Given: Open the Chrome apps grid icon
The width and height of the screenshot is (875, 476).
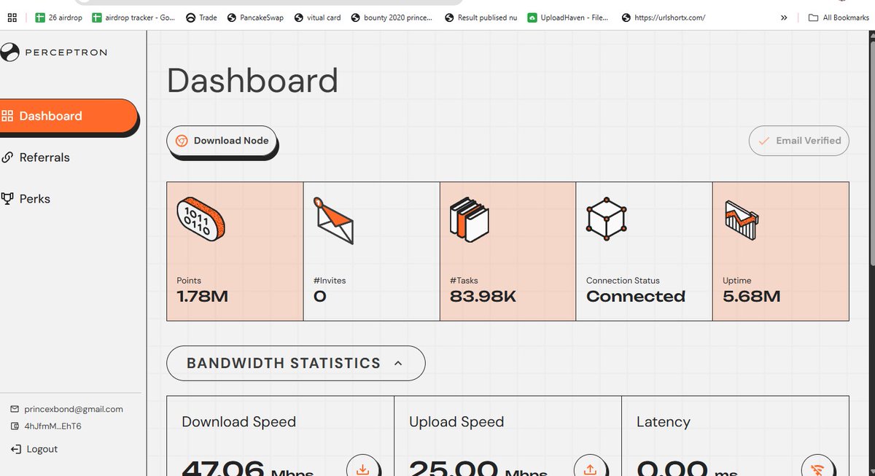Looking at the screenshot, I should 12,17.
